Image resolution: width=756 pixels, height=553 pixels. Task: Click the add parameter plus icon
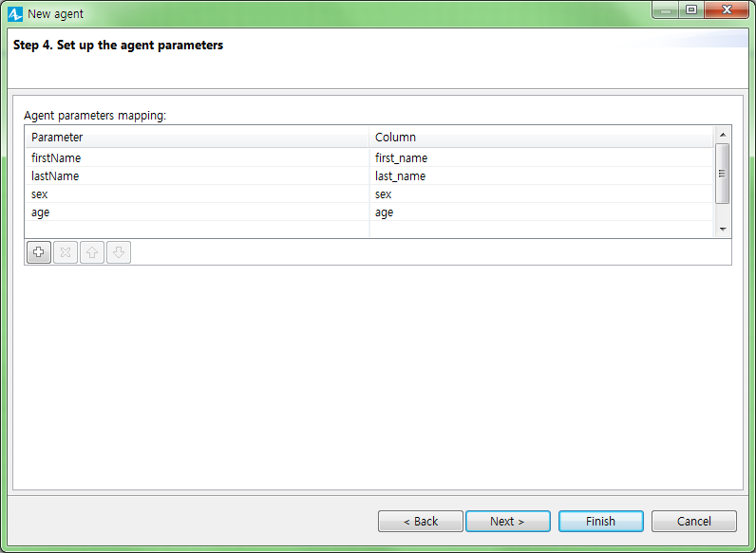pos(39,252)
